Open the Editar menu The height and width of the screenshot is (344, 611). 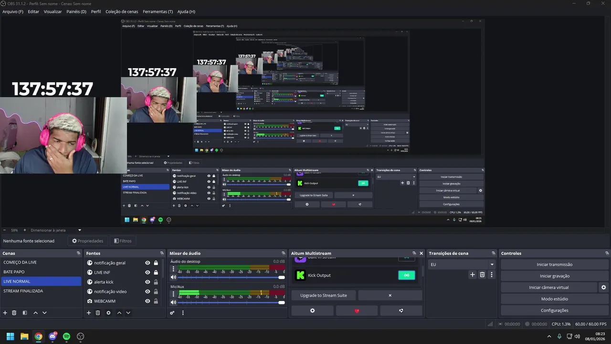[33, 11]
